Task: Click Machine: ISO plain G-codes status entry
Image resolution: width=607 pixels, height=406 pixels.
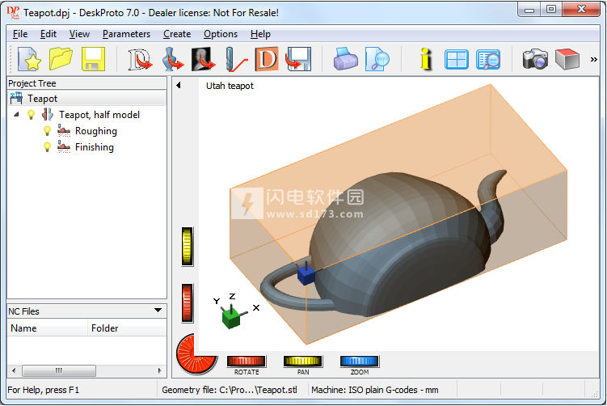Action: [375, 390]
